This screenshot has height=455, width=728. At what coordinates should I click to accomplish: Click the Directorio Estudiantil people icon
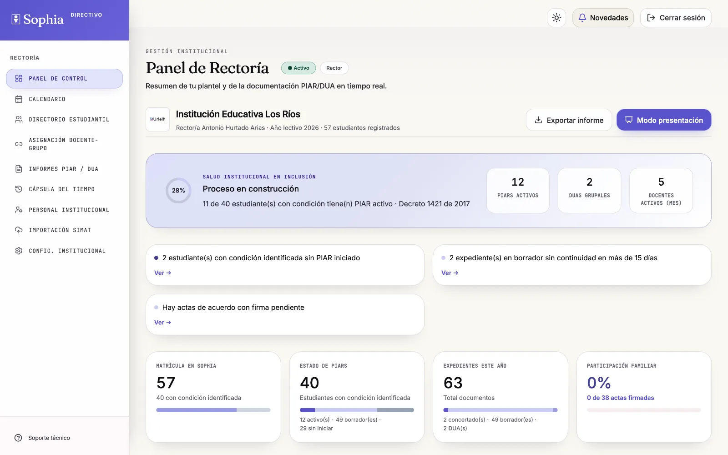pyautogui.click(x=19, y=119)
